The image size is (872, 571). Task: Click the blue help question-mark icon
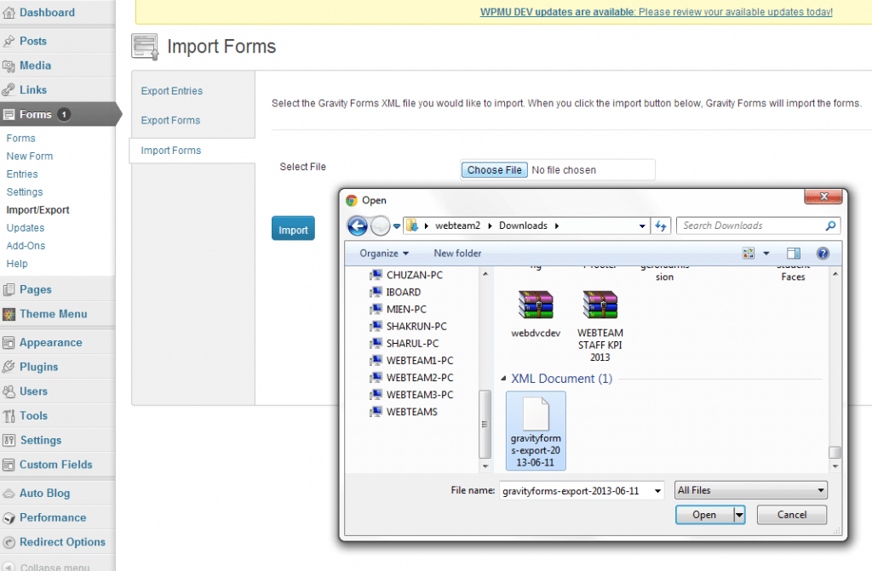coord(823,254)
